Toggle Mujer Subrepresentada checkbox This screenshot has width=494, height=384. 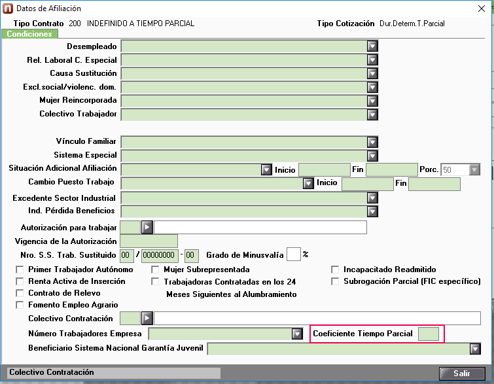click(155, 270)
